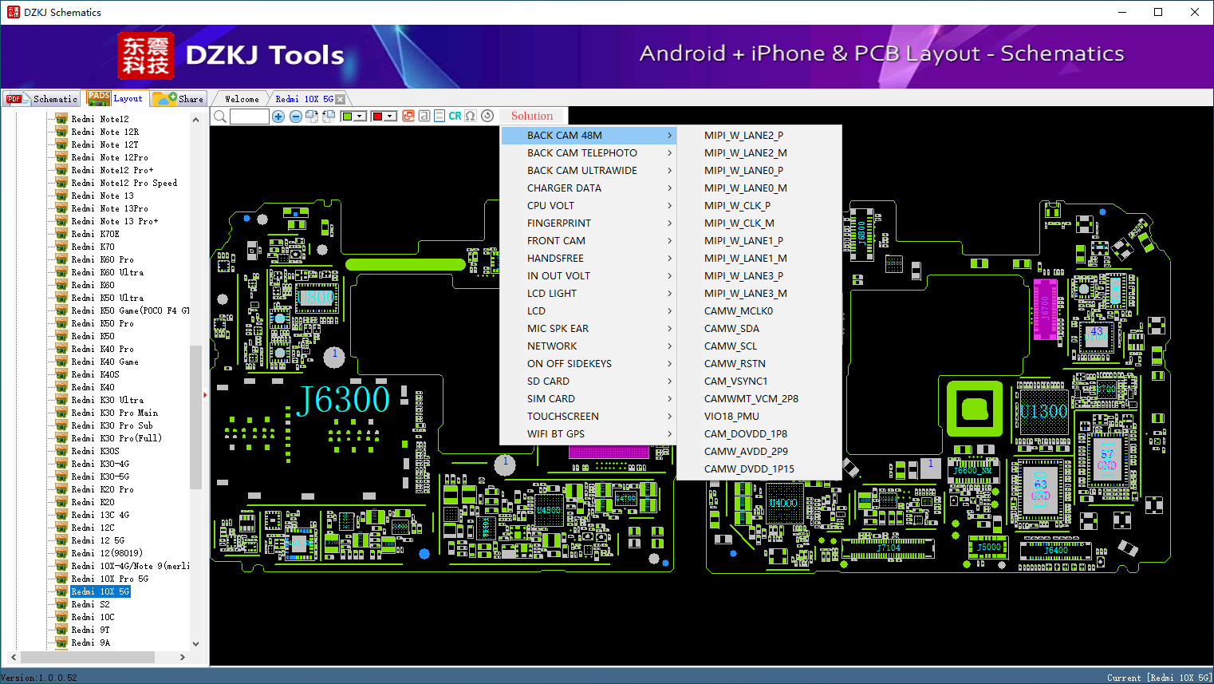
Task: Click the device tree horizontal scroll-right arrow
Action: tap(183, 657)
